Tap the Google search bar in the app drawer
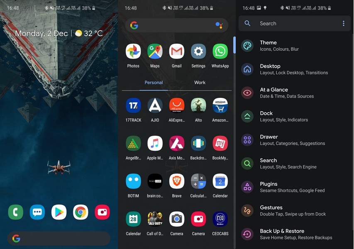354x249 pixels. (x=176, y=25)
